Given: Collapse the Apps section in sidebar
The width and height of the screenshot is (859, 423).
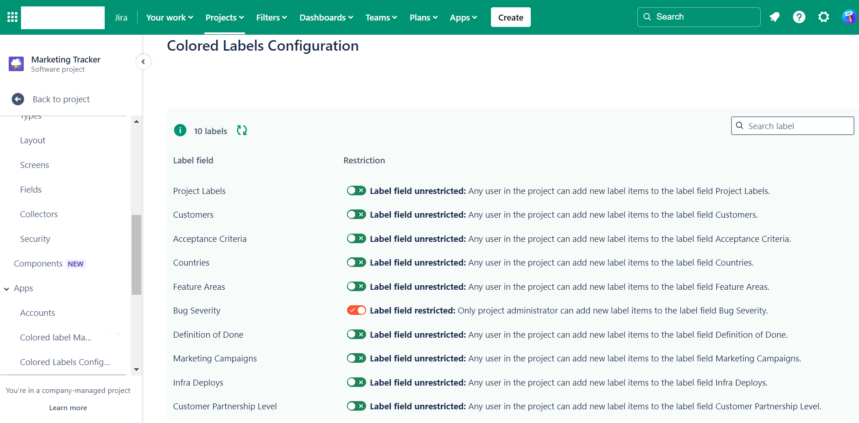Looking at the screenshot, I should click(x=7, y=288).
